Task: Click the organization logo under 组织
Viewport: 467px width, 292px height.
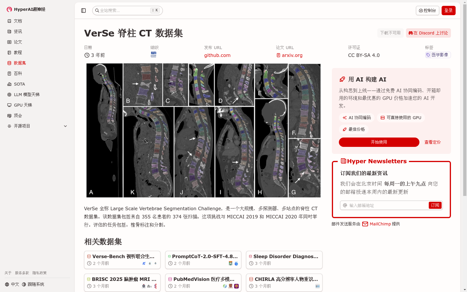Action: [x=154, y=55]
